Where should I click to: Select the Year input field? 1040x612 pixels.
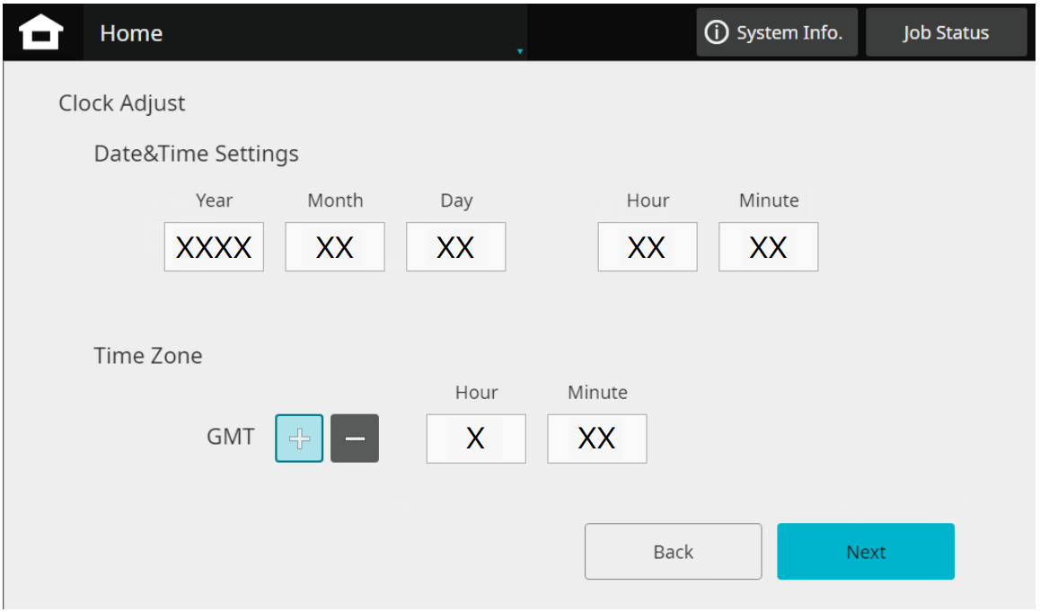[214, 247]
